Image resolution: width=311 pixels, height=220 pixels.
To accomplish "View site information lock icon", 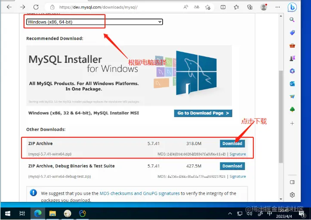I will (x=52, y=7).
